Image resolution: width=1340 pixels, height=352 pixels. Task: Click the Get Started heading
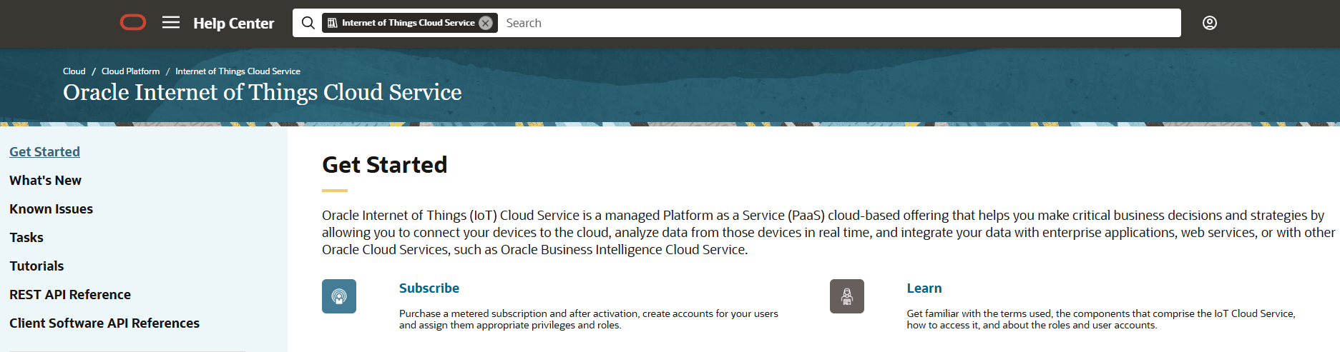tap(385, 165)
